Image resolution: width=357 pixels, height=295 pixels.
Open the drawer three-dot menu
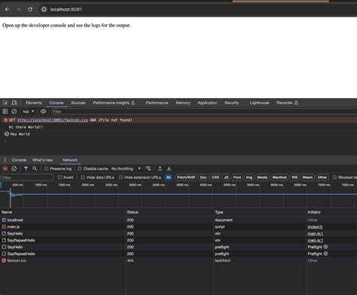click(x=5, y=160)
